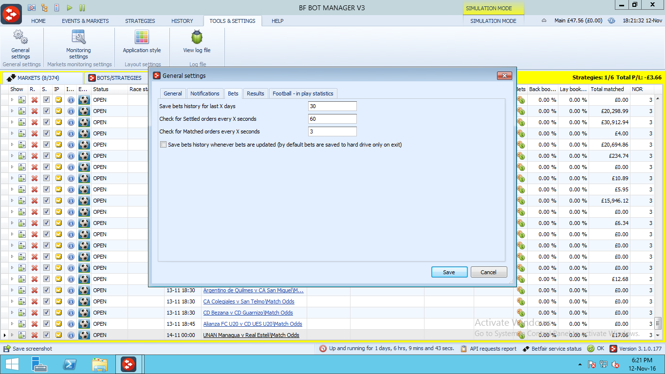Toggle the S. checkbox in Alianza FC U20 row
The image size is (665, 374).
pos(46,324)
